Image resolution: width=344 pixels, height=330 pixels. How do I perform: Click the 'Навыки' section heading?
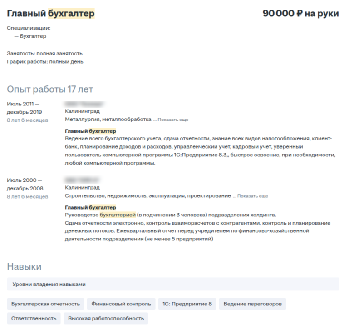(25, 266)
